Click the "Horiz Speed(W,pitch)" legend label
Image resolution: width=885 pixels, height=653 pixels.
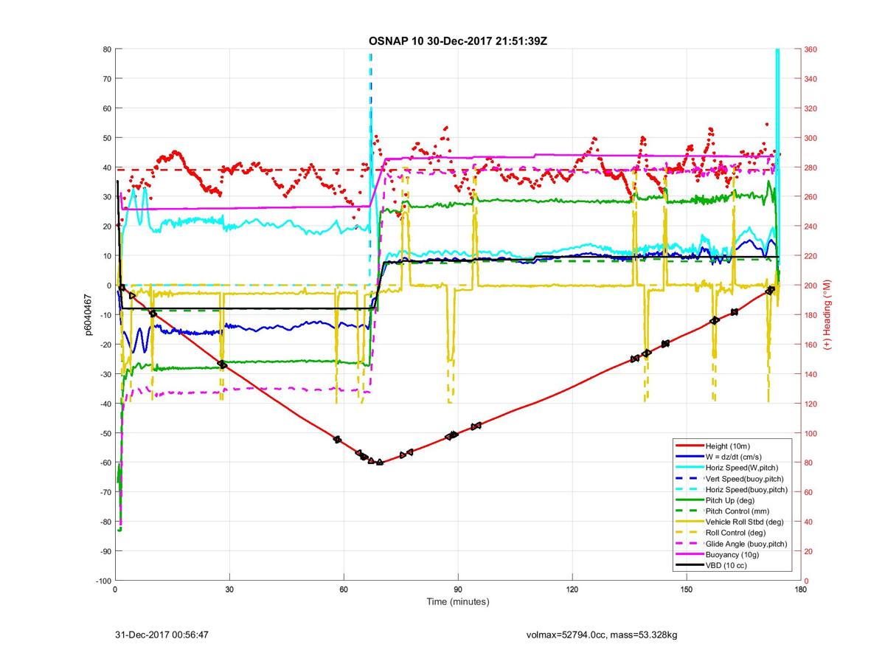pyautogui.click(x=742, y=468)
